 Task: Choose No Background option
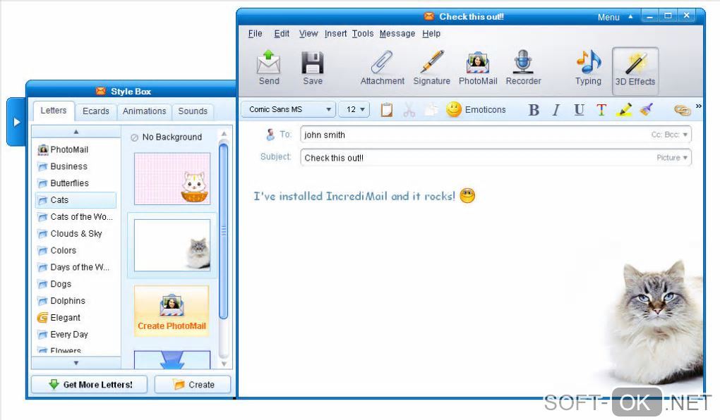pos(166,137)
